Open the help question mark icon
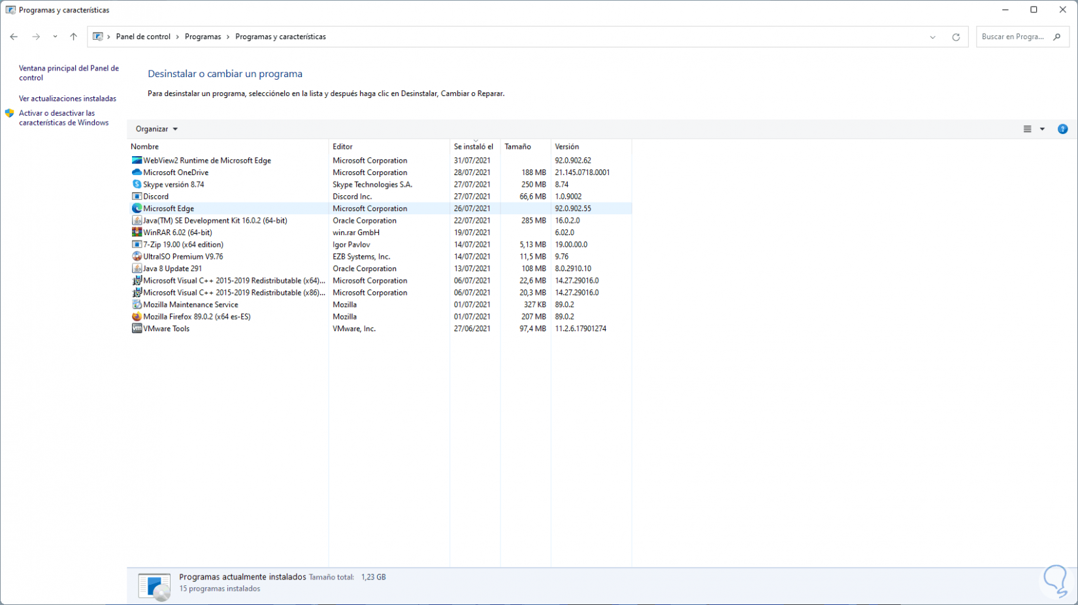Screen dimensions: 1078x605 click(x=1063, y=129)
